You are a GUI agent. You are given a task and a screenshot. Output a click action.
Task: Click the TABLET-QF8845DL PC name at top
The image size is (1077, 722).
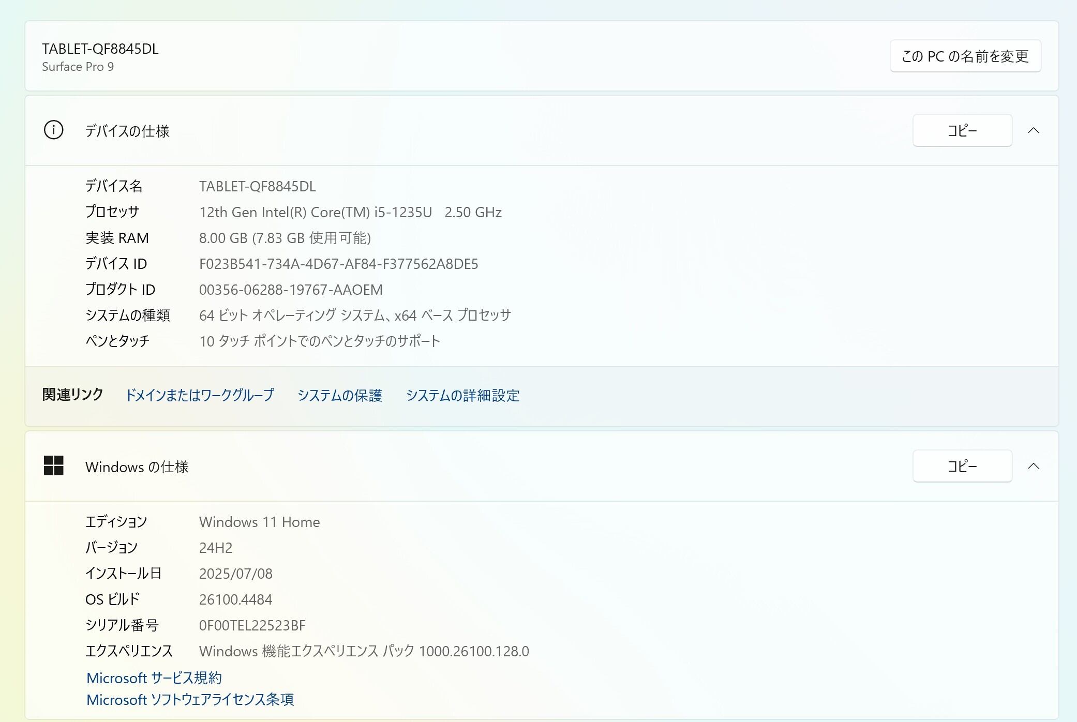click(100, 49)
